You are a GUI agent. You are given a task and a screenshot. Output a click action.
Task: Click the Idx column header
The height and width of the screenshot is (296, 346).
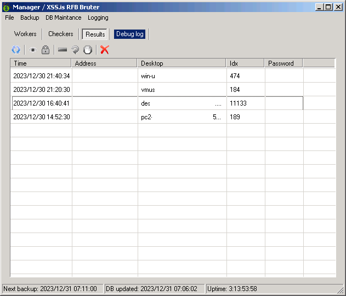(x=245, y=63)
